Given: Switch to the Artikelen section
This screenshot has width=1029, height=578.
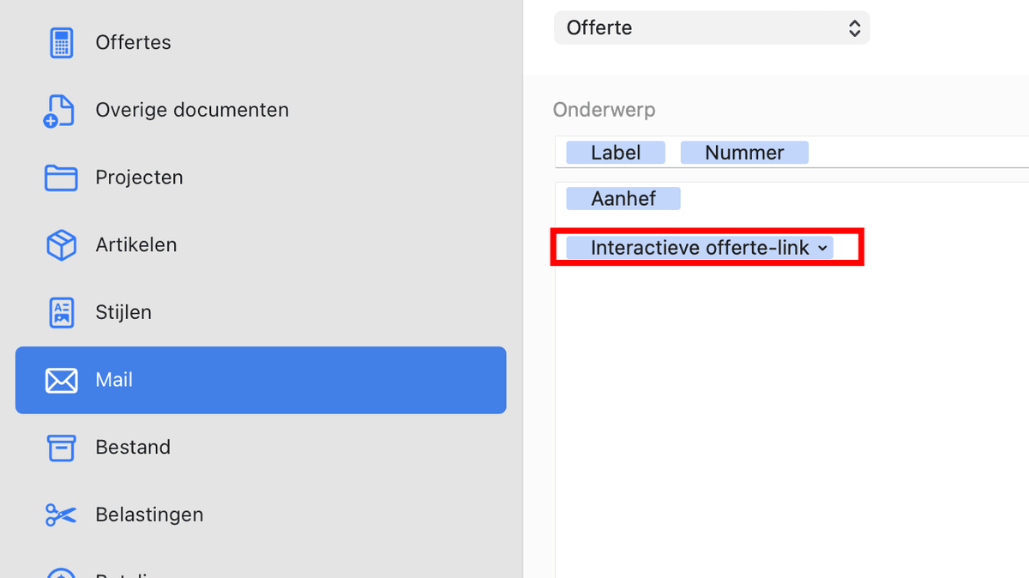Looking at the screenshot, I should pos(135,245).
